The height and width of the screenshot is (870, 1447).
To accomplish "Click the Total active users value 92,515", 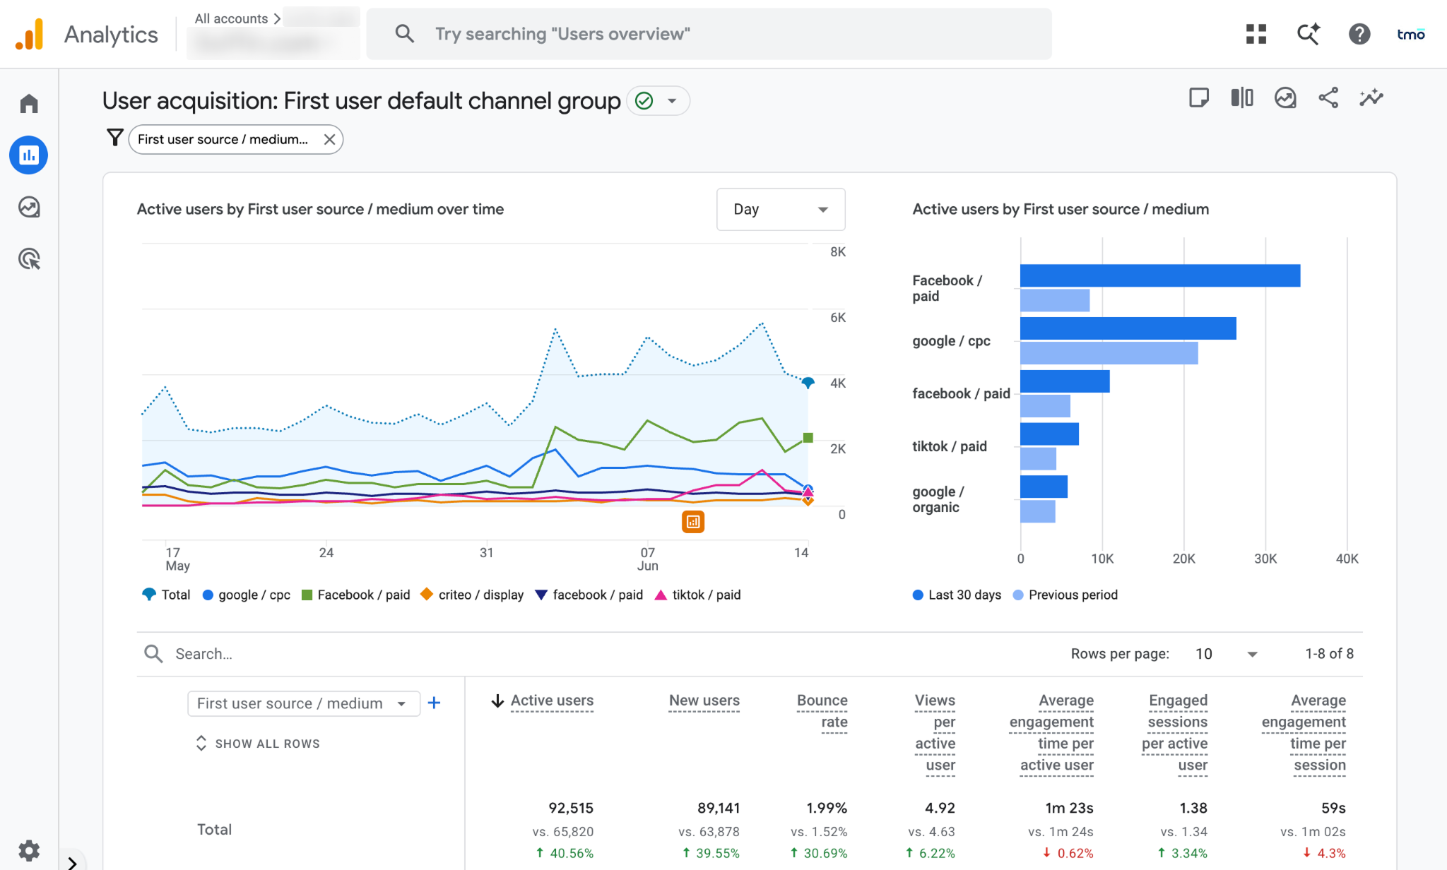I will (x=571, y=808).
